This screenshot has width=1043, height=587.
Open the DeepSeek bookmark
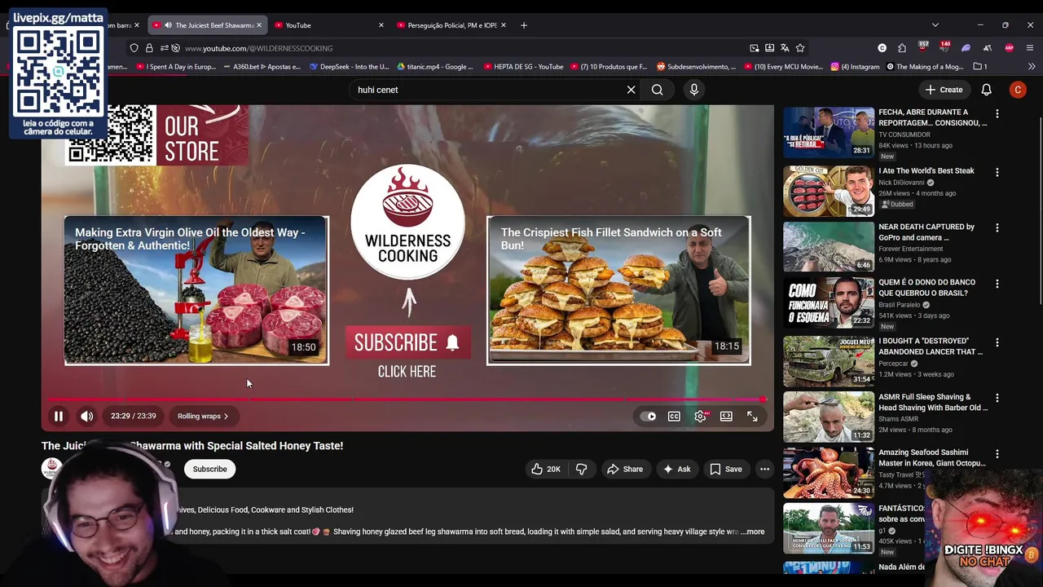click(x=350, y=67)
